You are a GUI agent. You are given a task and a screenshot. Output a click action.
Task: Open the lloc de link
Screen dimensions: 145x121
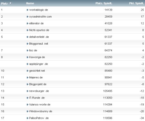[x=33, y=50]
